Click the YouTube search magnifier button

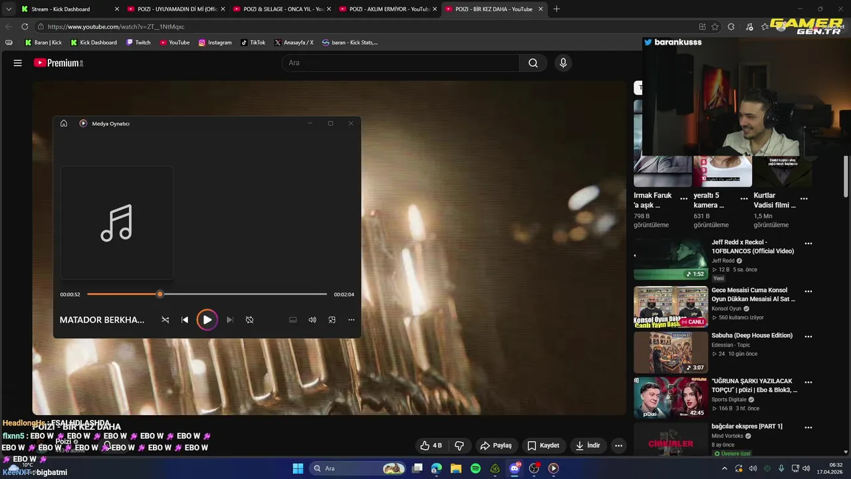coord(533,63)
